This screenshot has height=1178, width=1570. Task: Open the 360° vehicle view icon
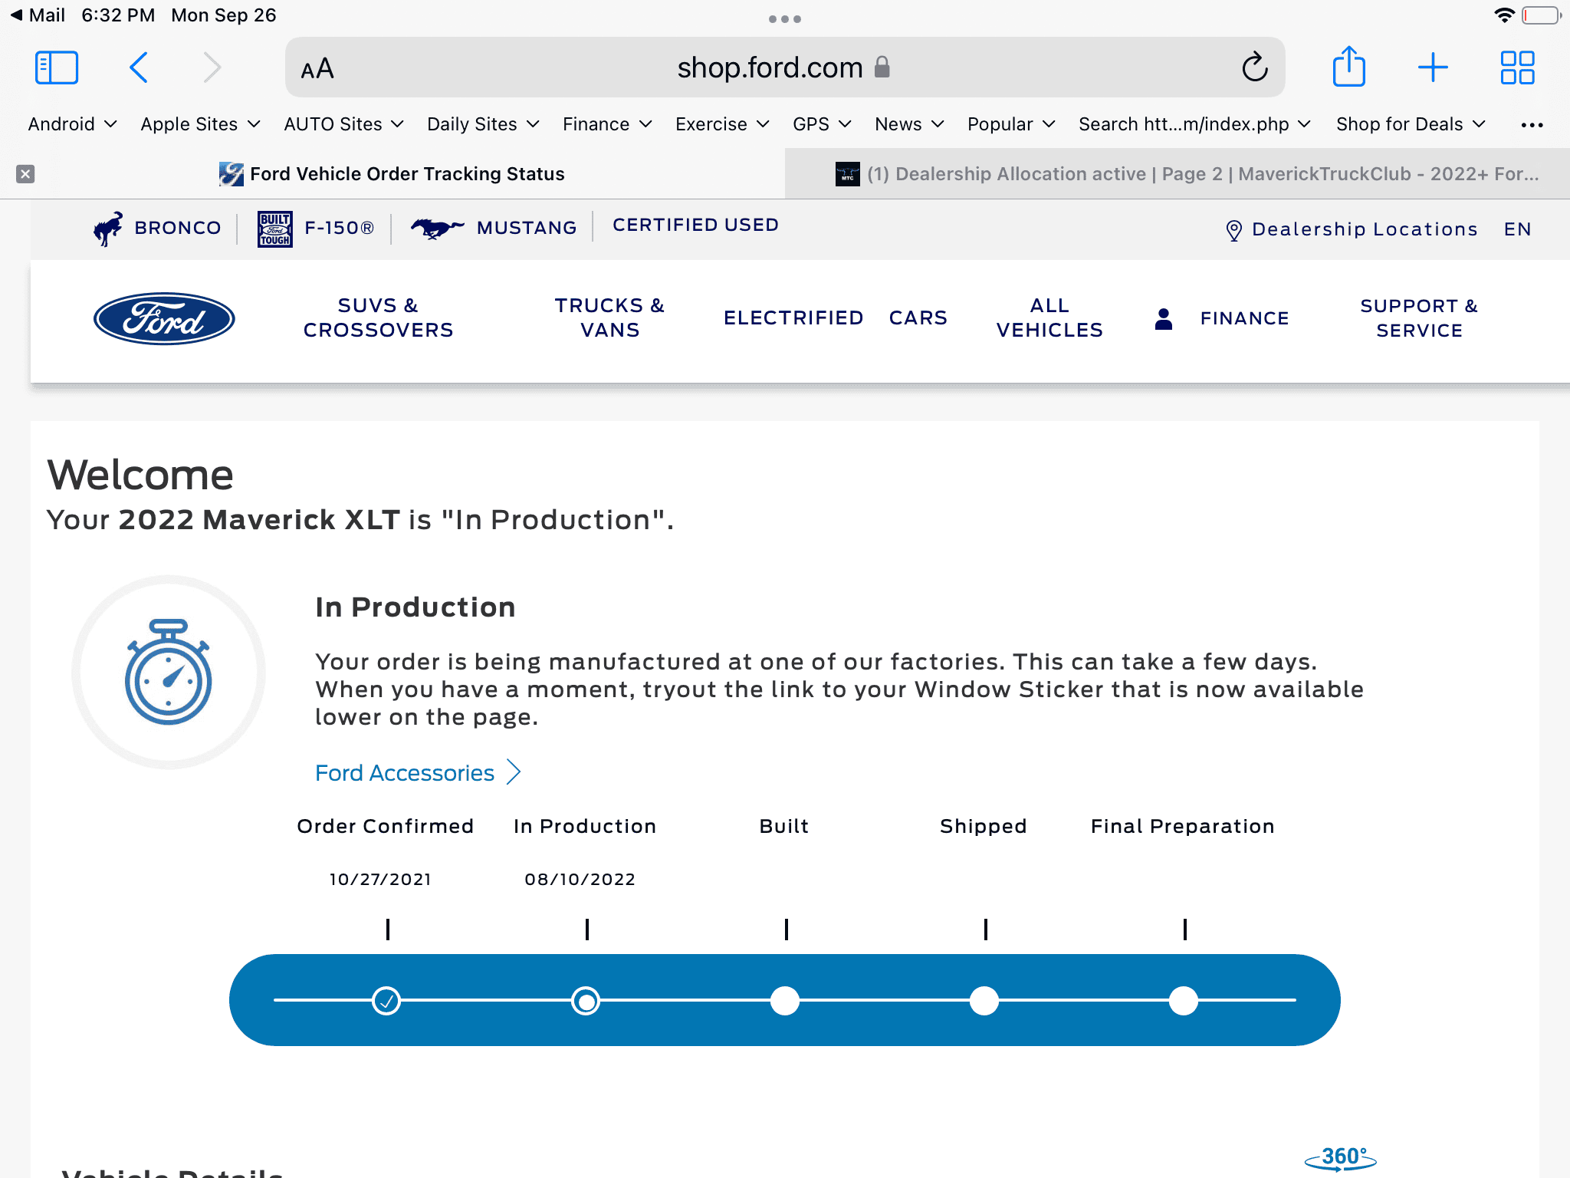1341,1159
